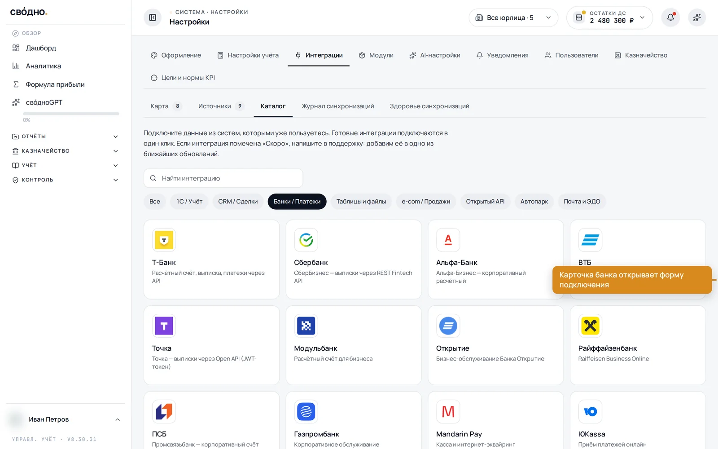The width and height of the screenshot is (718, 449).
Task: Expand the УЧЁТ sidebar section
Action: [66, 165]
